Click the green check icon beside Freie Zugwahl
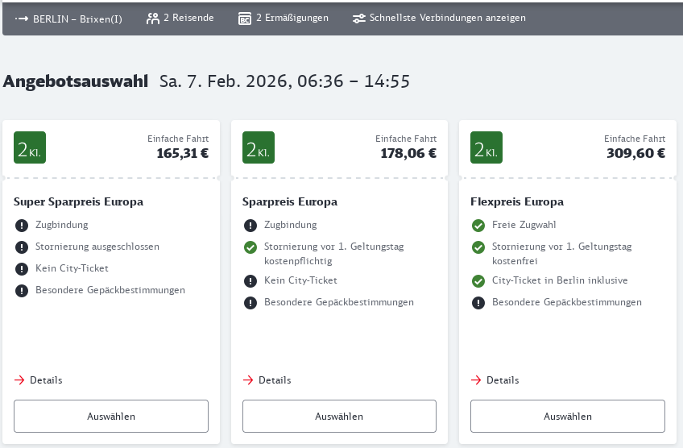Screen dimensions: 683x448 pos(478,226)
